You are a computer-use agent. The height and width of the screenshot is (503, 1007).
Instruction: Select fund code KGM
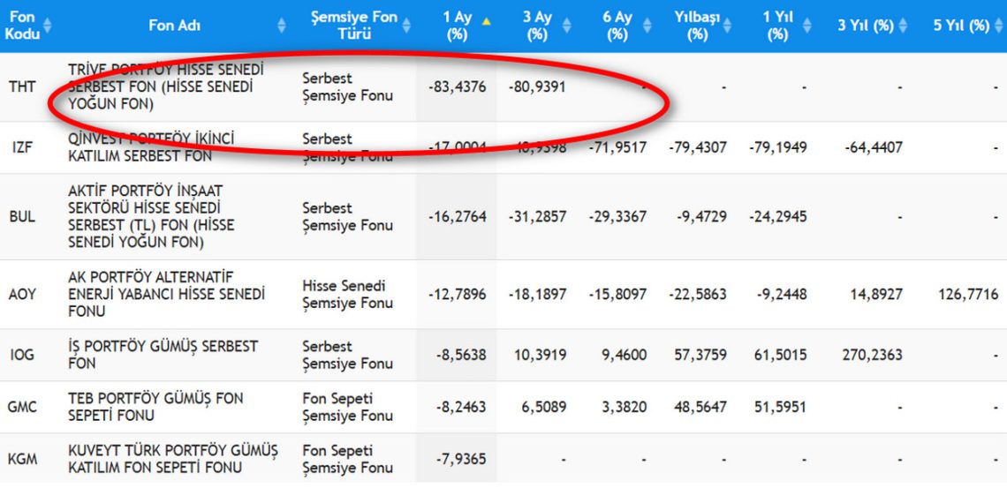[22, 459]
